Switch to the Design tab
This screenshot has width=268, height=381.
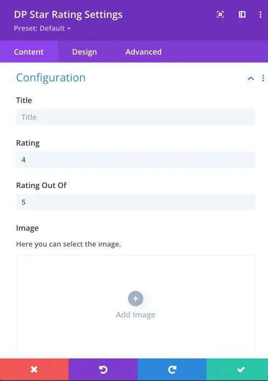[84, 52]
